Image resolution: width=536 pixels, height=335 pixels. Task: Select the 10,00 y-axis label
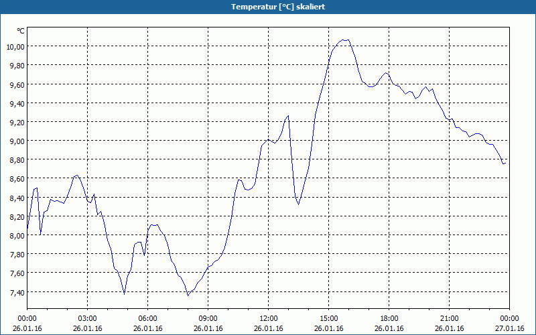(x=15, y=46)
